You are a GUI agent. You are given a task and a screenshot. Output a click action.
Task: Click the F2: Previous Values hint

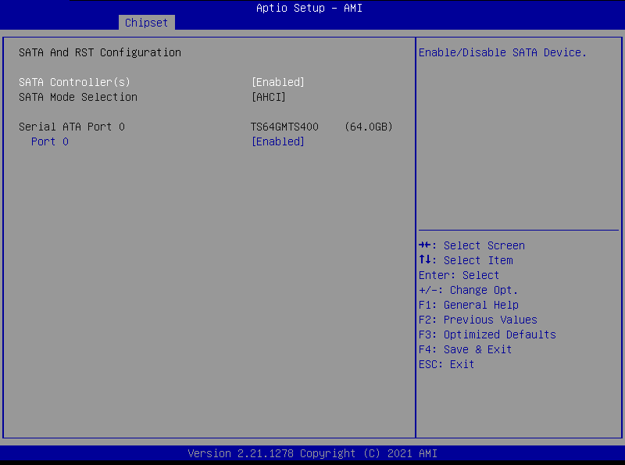(478, 320)
